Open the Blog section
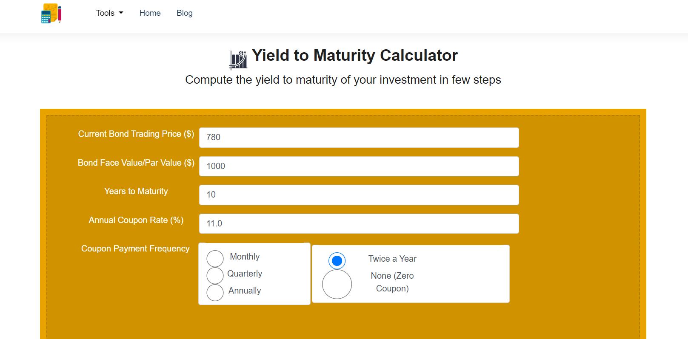The height and width of the screenshot is (339, 688). point(184,13)
